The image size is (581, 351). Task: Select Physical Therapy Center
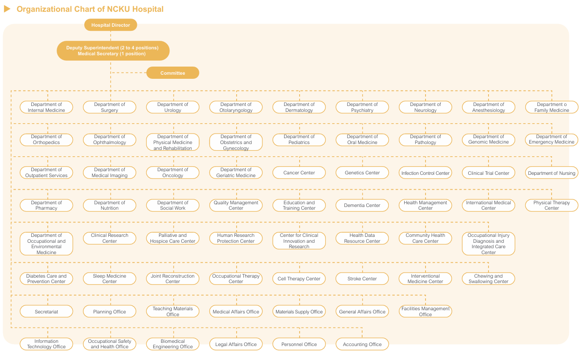click(x=552, y=205)
